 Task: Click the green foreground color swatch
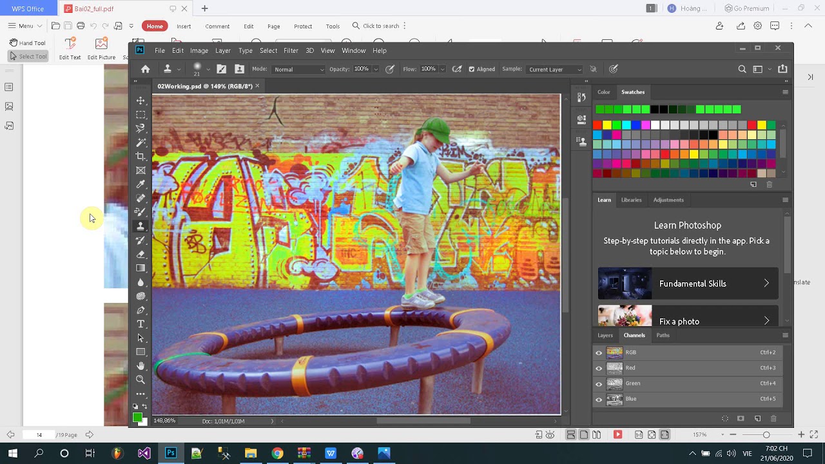click(x=137, y=418)
